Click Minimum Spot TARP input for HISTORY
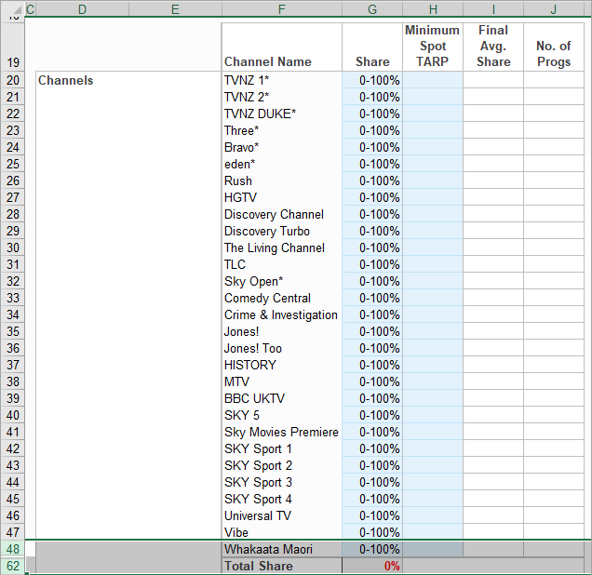592x575 pixels. (433, 365)
